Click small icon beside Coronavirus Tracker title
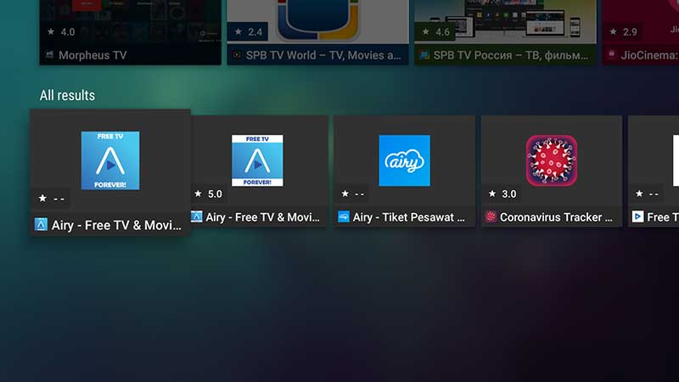The height and width of the screenshot is (382, 679). pyautogui.click(x=491, y=216)
